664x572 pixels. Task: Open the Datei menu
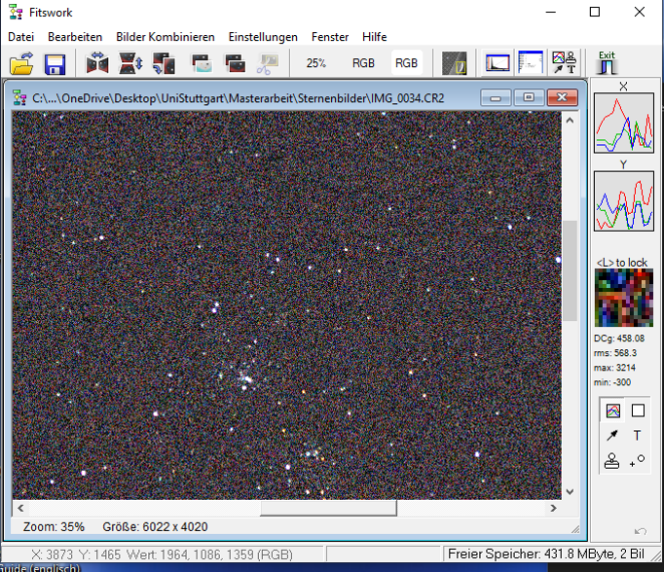(20, 37)
